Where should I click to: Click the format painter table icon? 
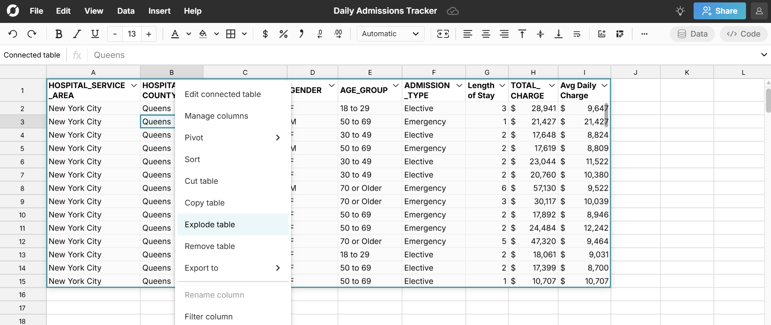click(620, 34)
